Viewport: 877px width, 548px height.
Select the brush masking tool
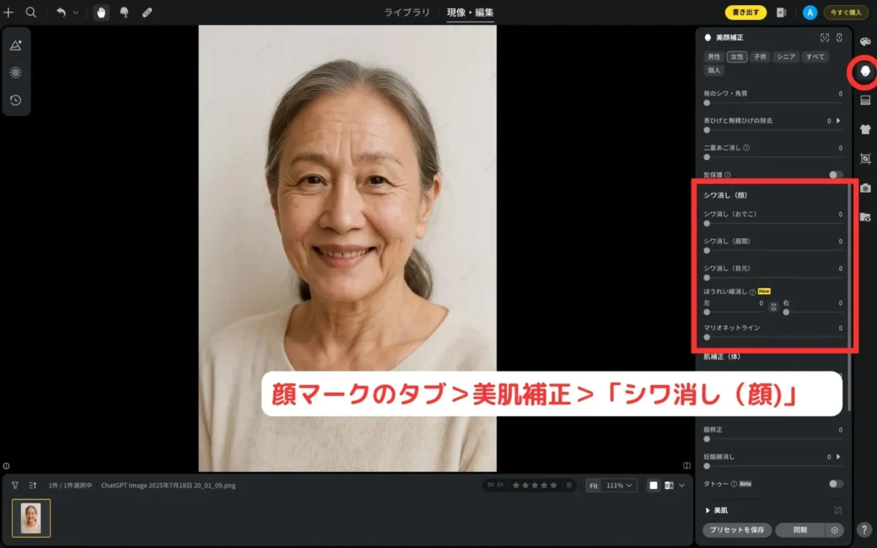tap(124, 12)
